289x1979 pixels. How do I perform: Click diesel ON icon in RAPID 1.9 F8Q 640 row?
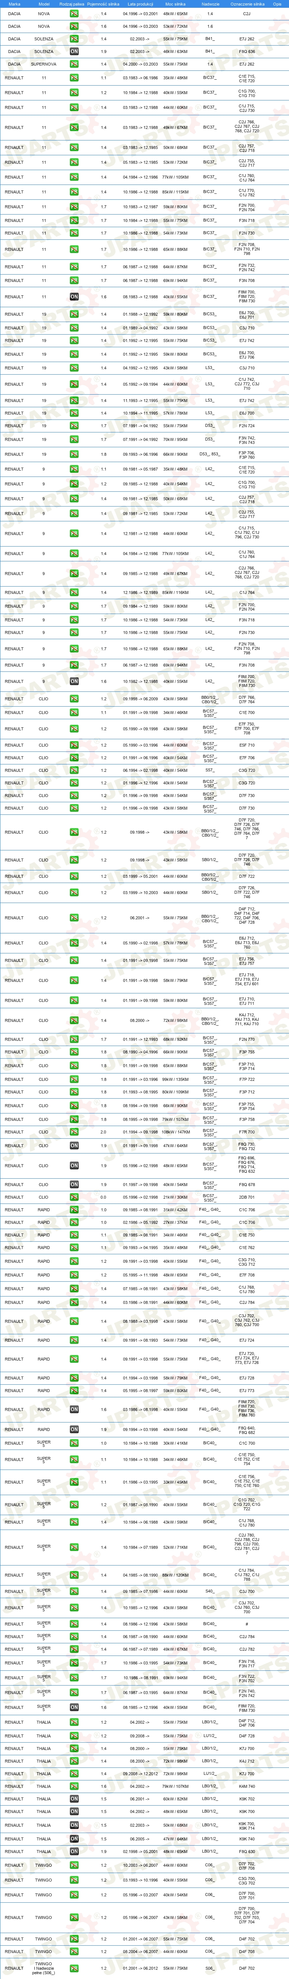tap(74, 1430)
